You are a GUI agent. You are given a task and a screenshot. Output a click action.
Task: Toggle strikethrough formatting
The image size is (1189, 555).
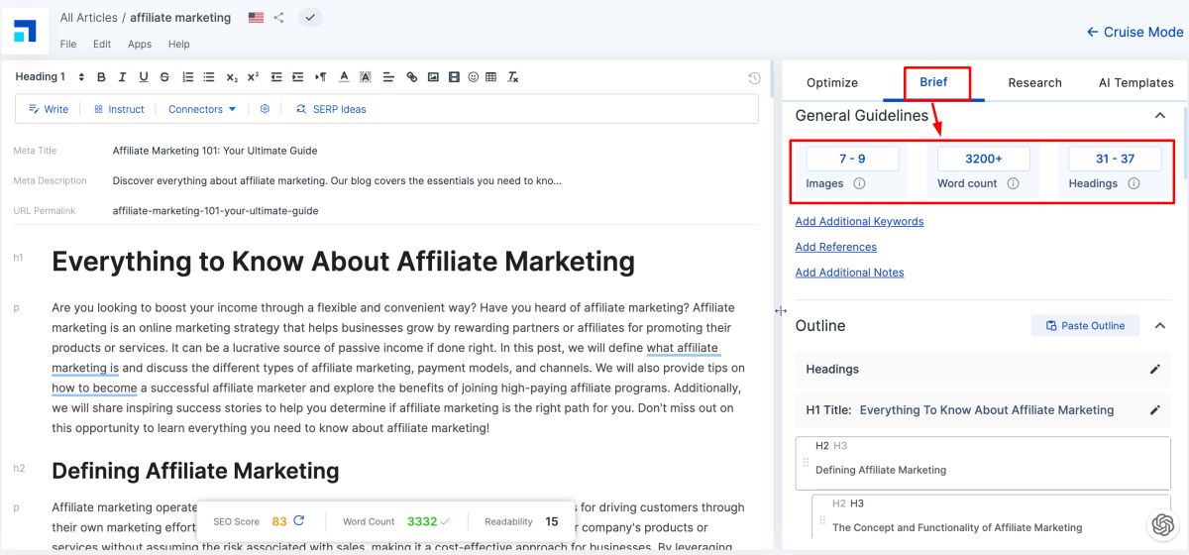tap(163, 77)
